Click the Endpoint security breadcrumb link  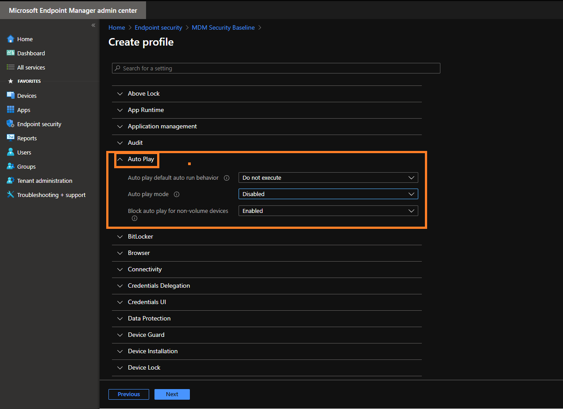click(158, 27)
